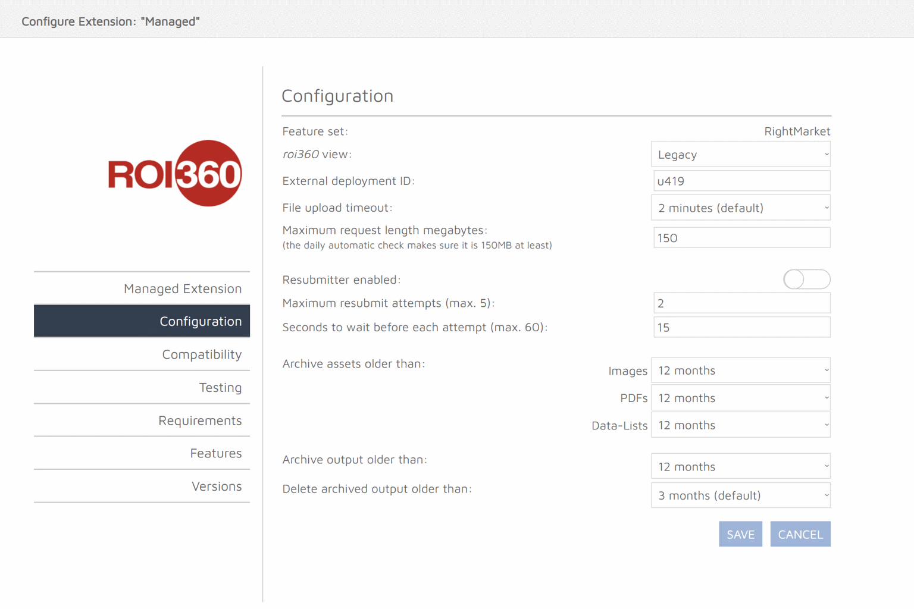Screen dimensions: 914x609
Task: Click the Maximum resubmit attempts field
Action: (x=741, y=303)
